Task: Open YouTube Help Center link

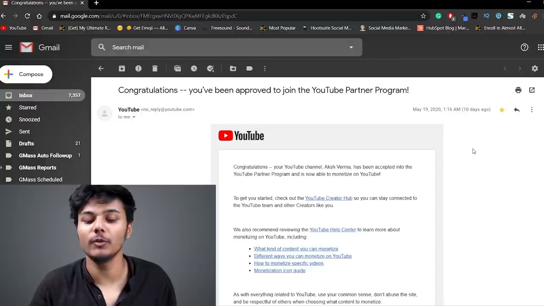Action: [333, 229]
